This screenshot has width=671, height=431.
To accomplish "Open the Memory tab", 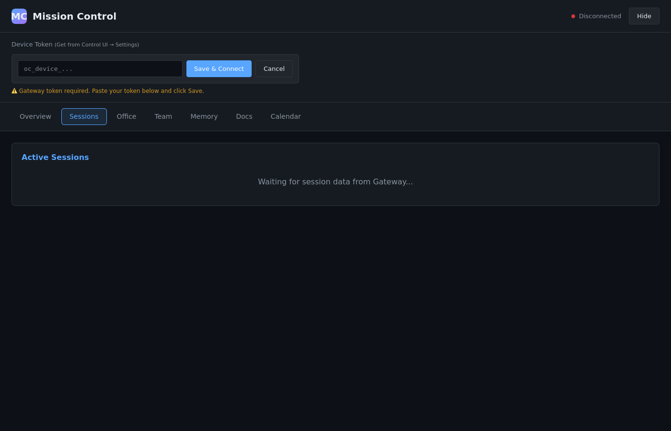I will tap(204, 116).
